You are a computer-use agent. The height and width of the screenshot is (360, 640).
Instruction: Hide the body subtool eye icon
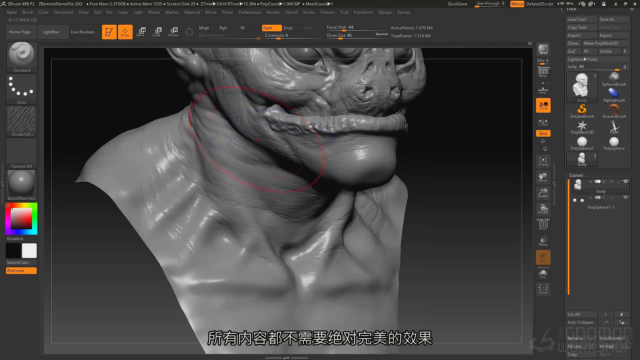(626, 182)
